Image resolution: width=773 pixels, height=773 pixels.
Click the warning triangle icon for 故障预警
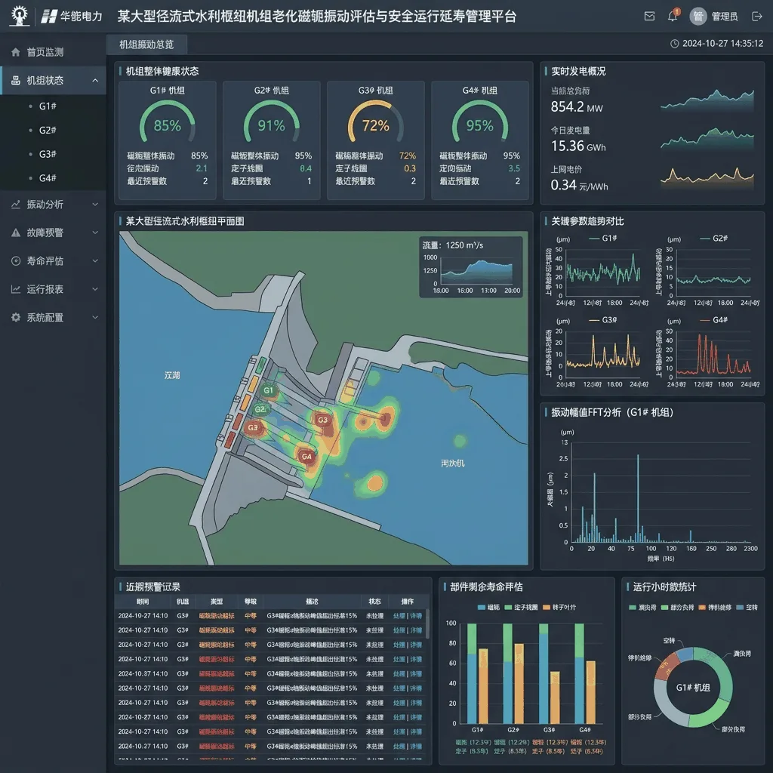16,233
